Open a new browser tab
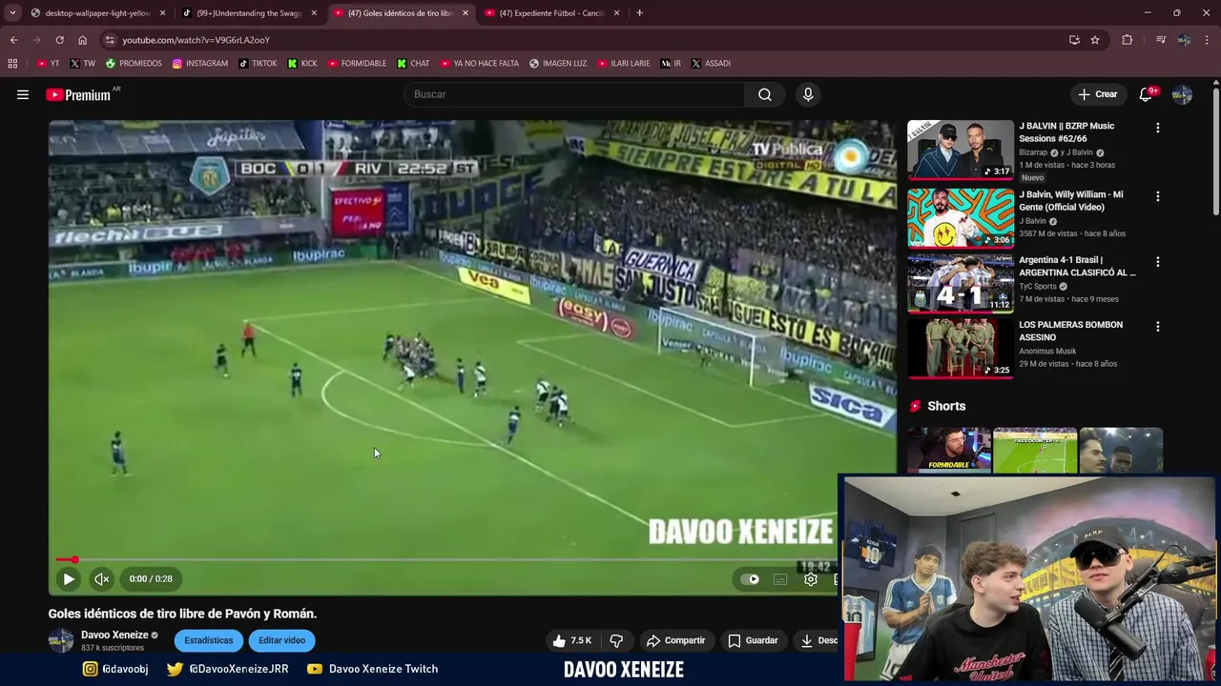Image resolution: width=1221 pixels, height=686 pixels. point(639,13)
